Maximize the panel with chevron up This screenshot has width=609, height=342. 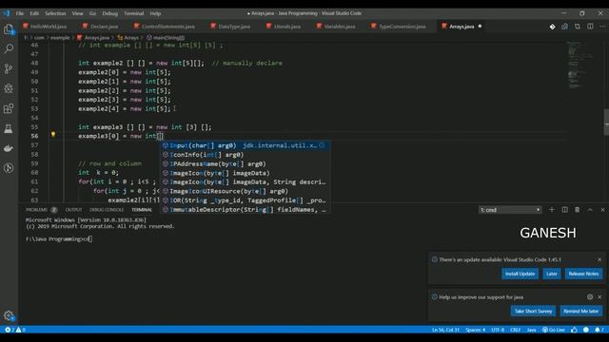590,210
